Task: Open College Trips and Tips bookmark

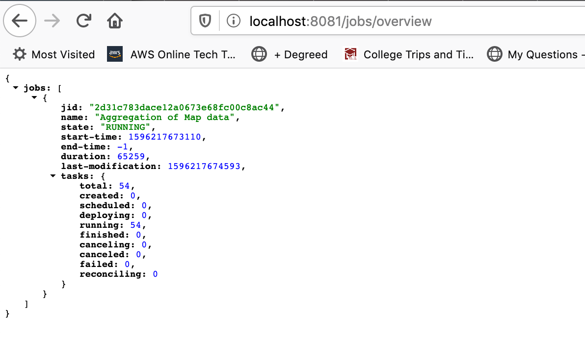Action: [x=408, y=54]
